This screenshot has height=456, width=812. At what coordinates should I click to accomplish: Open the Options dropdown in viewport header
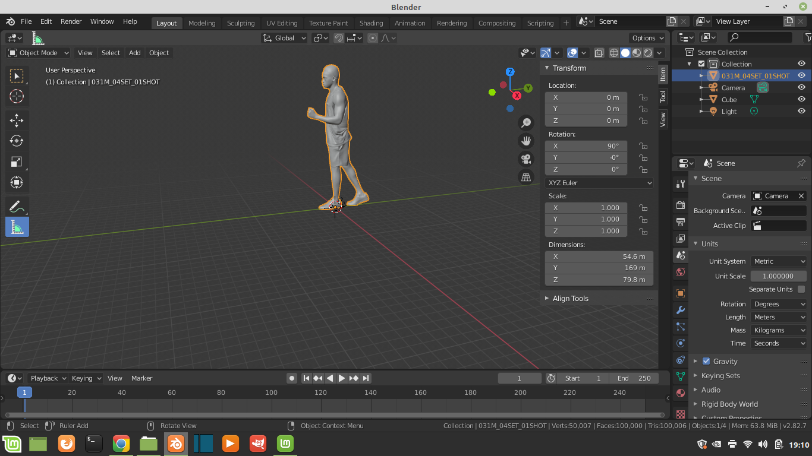648,38
